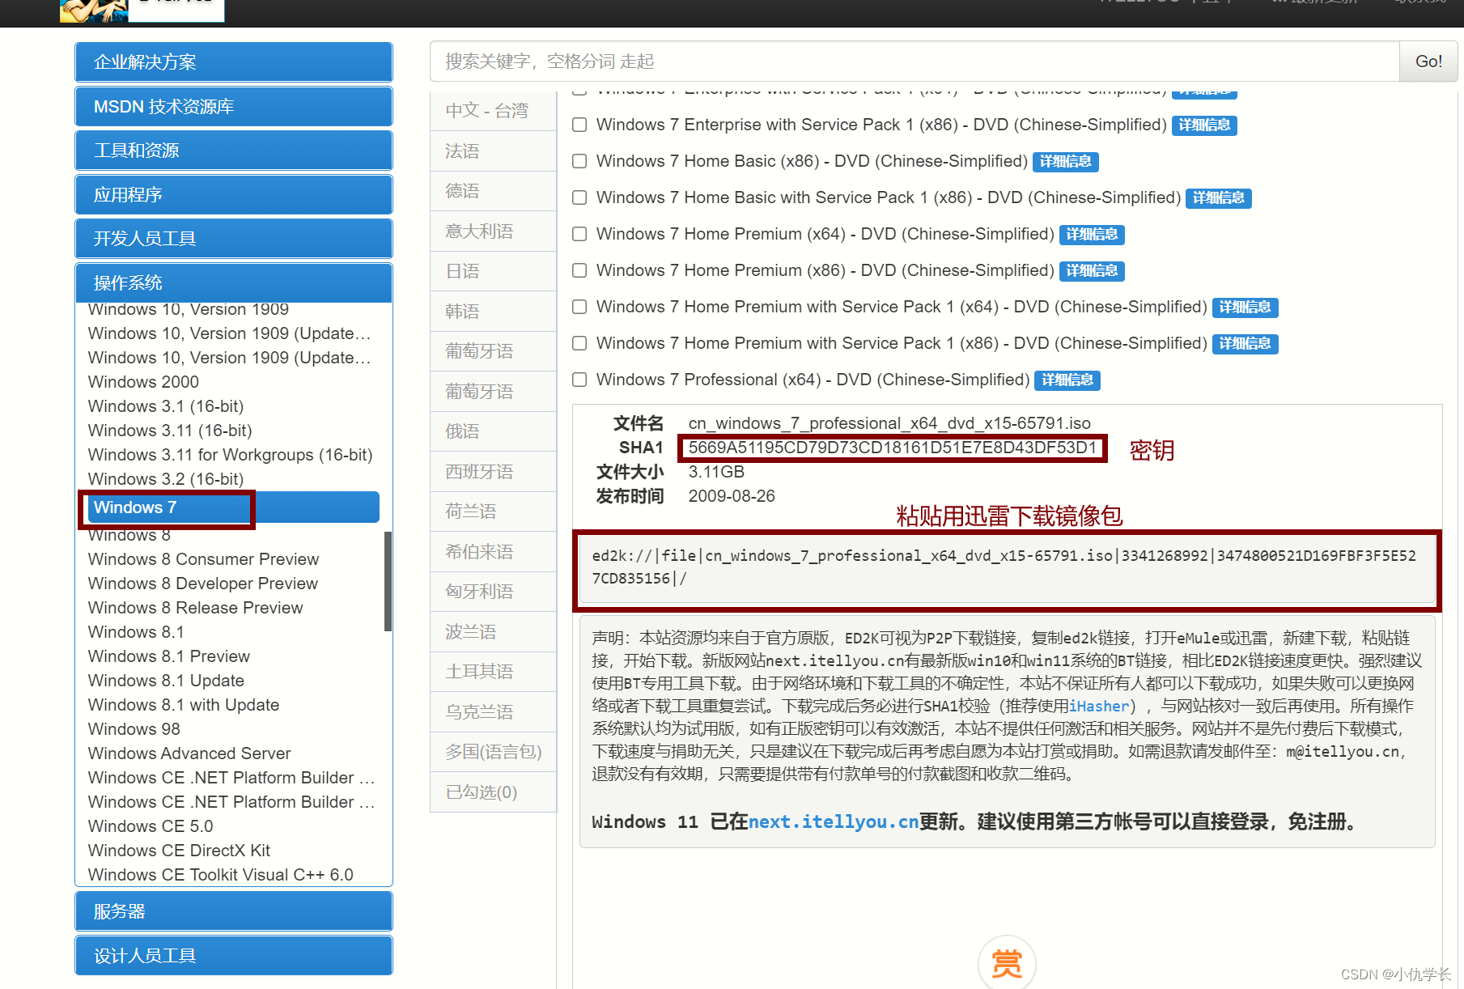Tick Home Premium with Service Pack 1 (x64) checkbox
This screenshot has width=1464, height=989.
tap(579, 307)
